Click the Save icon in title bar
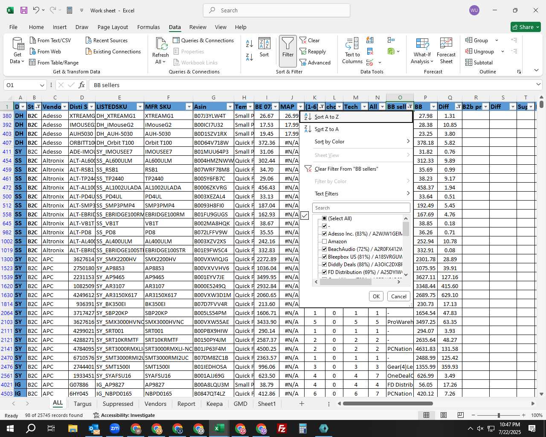This screenshot has width=546, height=437. (x=24, y=10)
